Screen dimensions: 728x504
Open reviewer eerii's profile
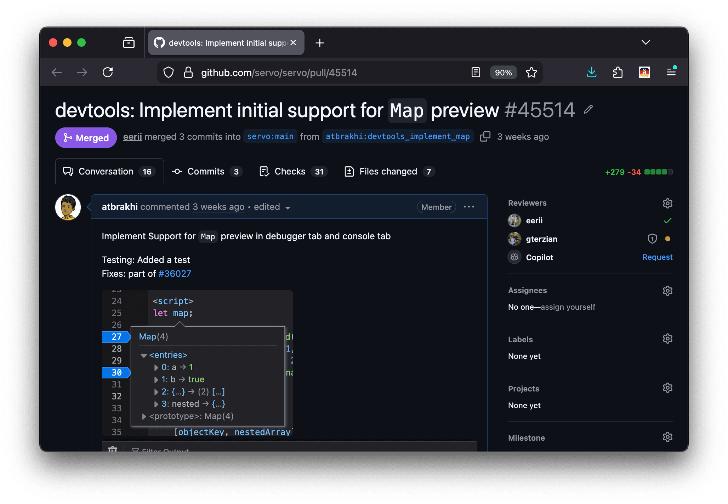(x=534, y=220)
